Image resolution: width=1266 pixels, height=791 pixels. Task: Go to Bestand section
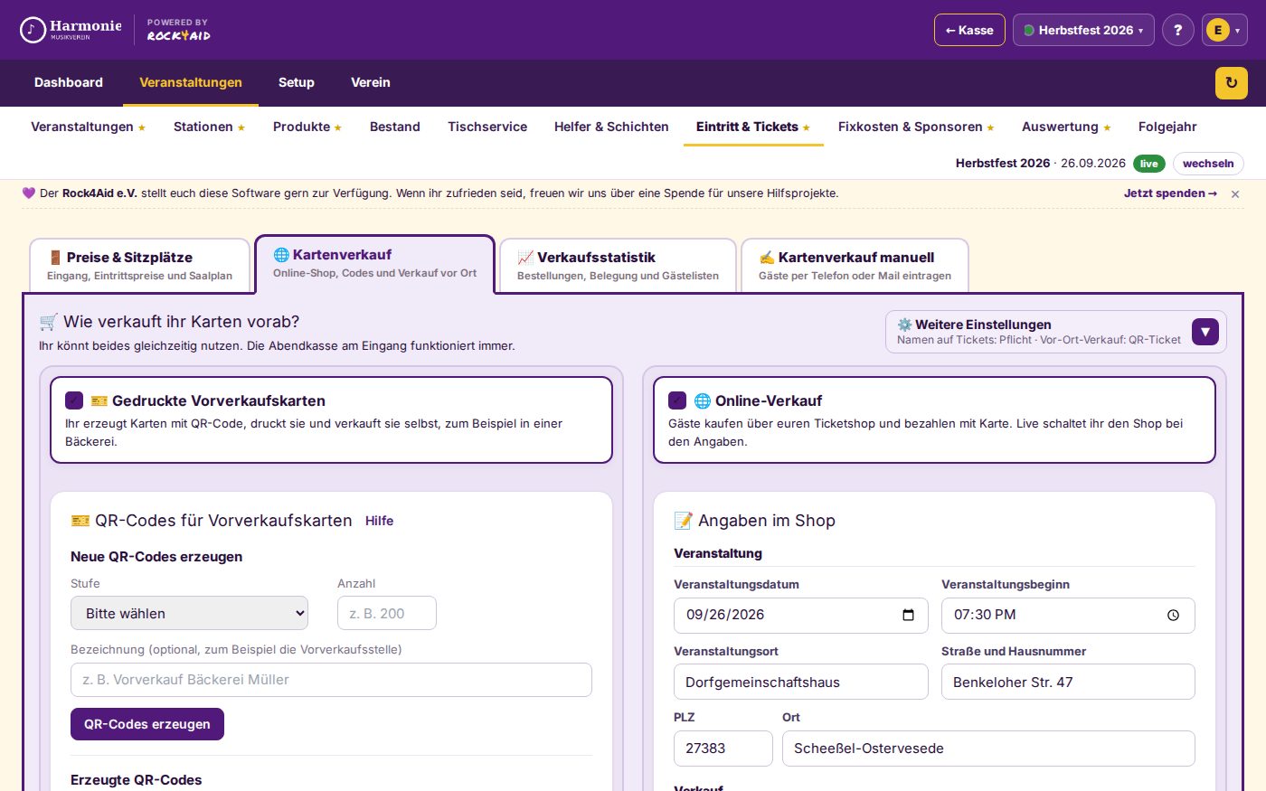point(395,127)
